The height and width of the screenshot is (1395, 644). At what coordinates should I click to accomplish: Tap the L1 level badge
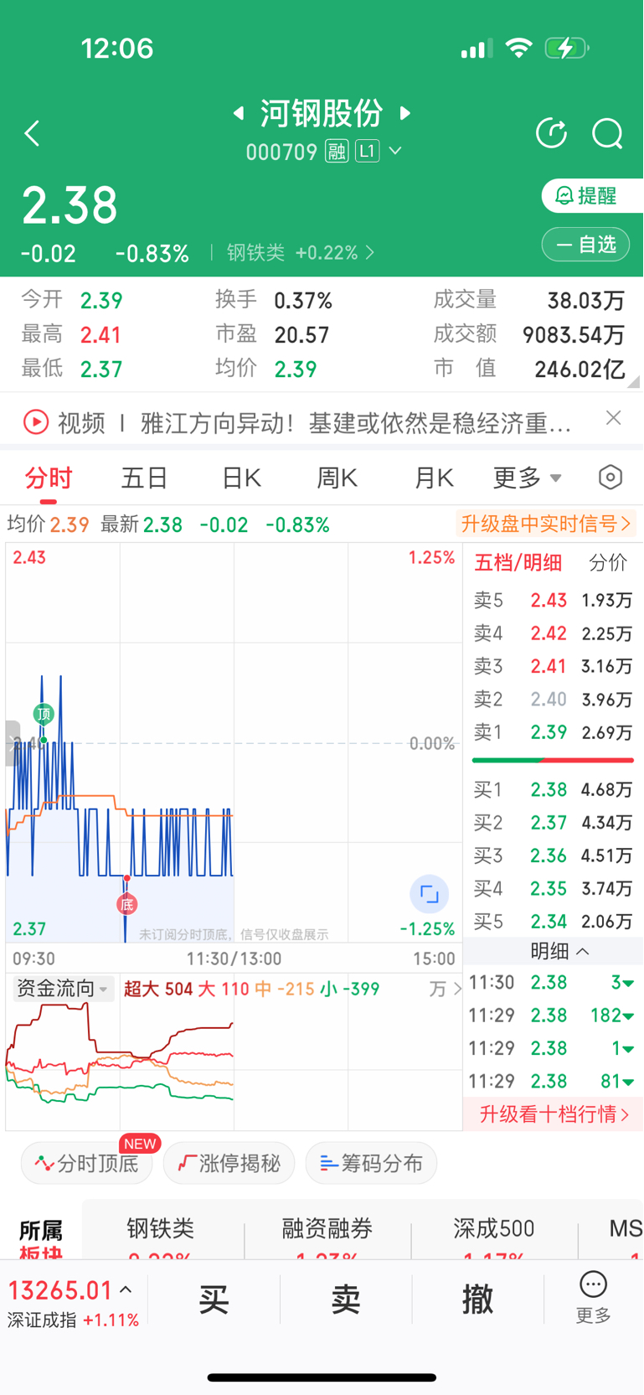367,151
